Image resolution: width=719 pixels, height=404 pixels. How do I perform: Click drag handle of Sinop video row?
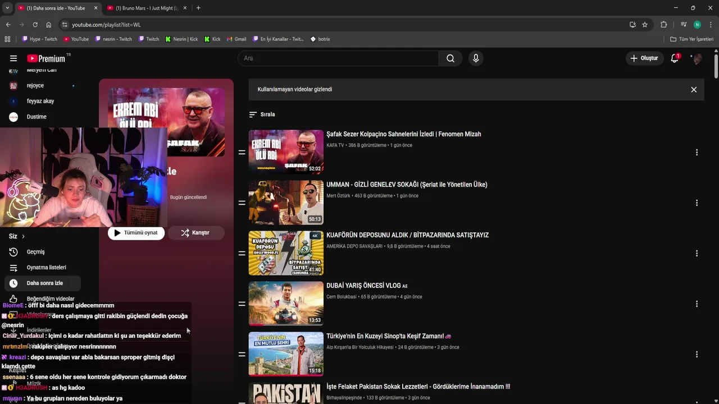(x=242, y=355)
